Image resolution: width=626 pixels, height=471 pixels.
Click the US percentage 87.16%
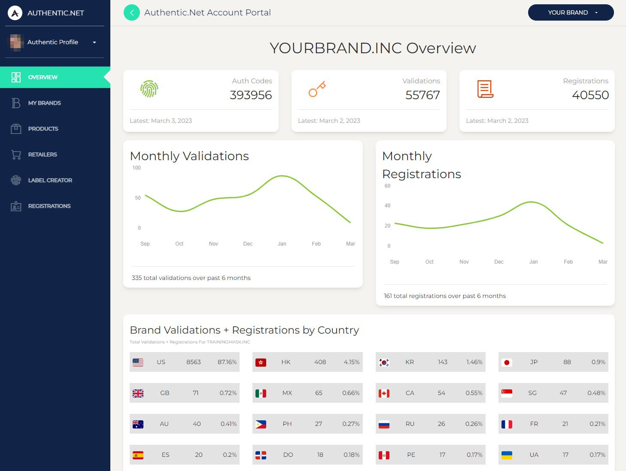[x=227, y=362]
